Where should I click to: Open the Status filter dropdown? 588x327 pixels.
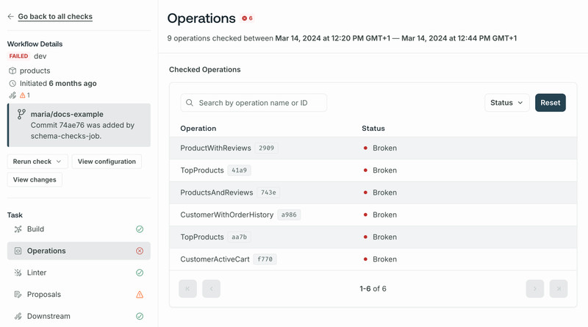506,103
